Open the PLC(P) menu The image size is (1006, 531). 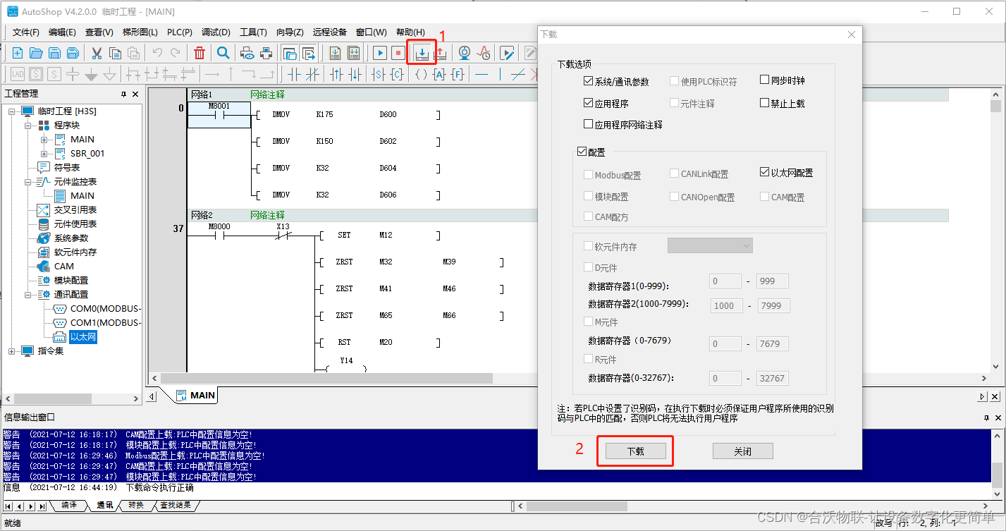click(x=180, y=32)
